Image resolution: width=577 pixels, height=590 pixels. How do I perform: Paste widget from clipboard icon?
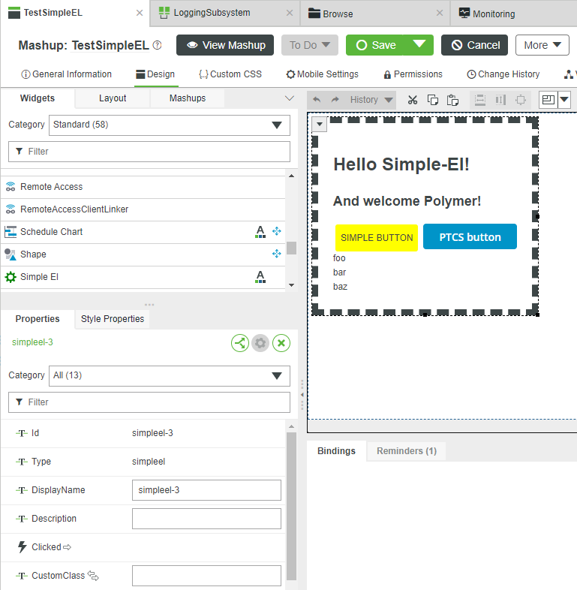(x=453, y=100)
